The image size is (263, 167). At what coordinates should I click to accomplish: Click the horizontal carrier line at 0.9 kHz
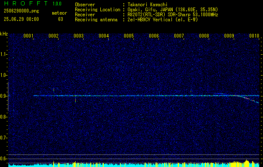pos(146,96)
